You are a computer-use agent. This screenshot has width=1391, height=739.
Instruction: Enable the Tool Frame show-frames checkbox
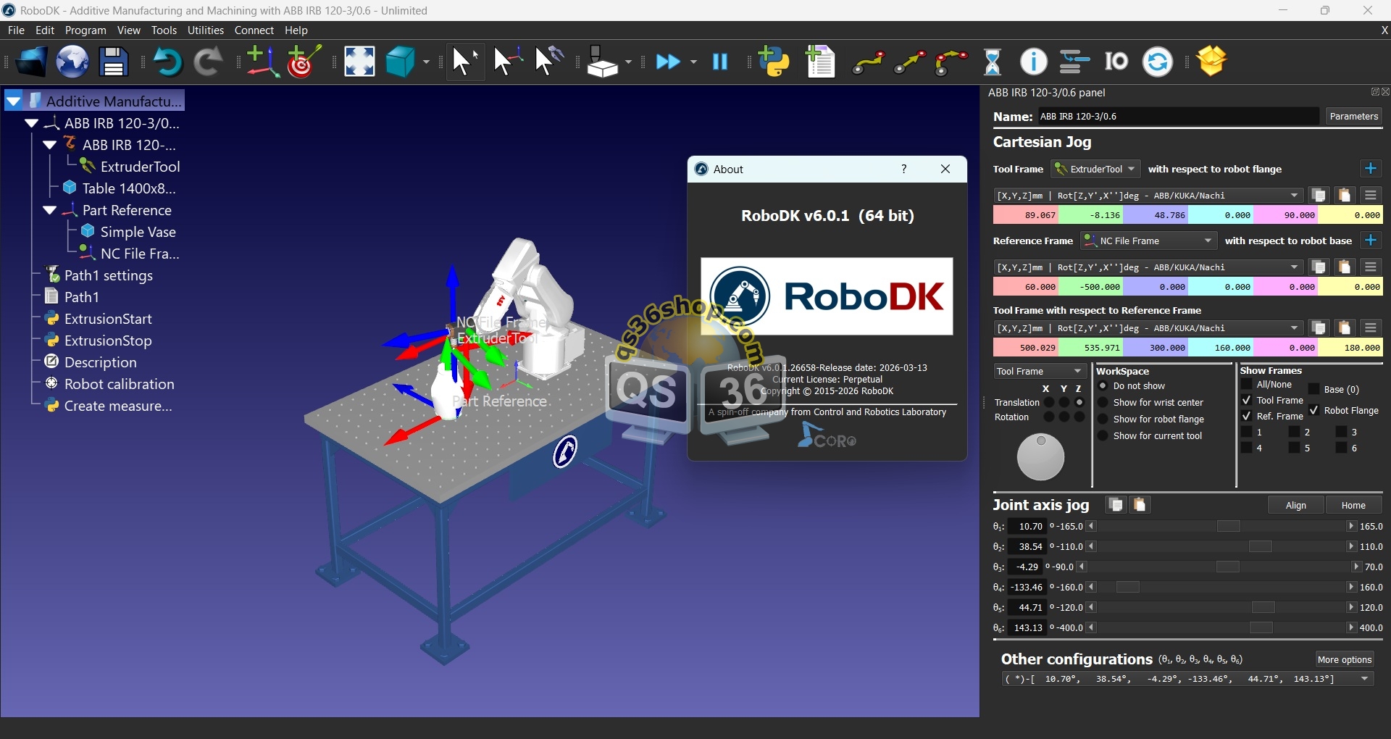(x=1246, y=400)
